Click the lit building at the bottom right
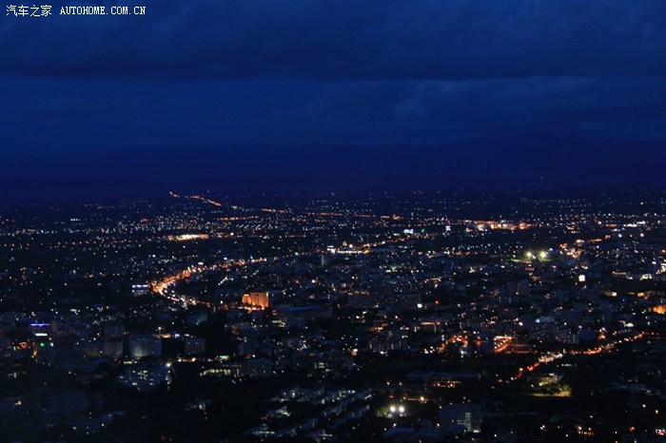666x443 pixels. click(460, 416)
